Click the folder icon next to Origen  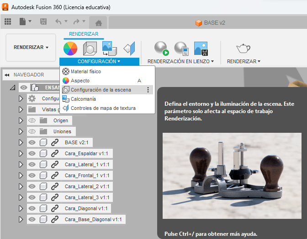click(43, 120)
